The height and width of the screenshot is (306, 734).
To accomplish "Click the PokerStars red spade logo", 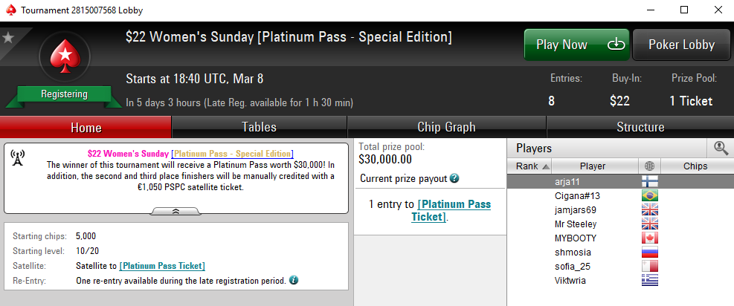I will [64, 56].
